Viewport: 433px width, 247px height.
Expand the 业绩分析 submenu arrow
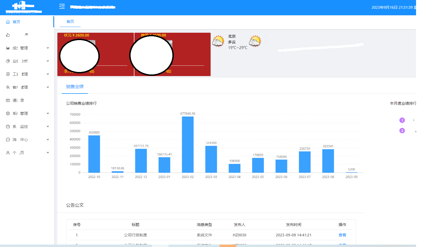pos(48,61)
